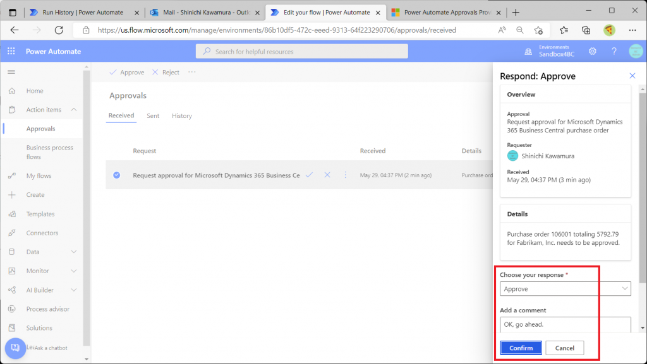Open the Settings gear icon
Viewport: 647px width, 364px height.
click(593, 52)
